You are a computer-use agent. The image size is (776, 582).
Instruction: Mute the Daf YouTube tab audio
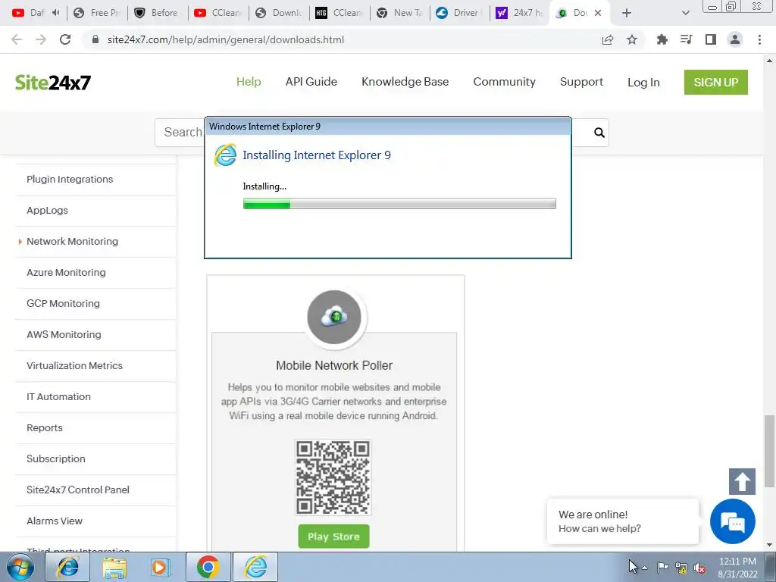(x=55, y=12)
